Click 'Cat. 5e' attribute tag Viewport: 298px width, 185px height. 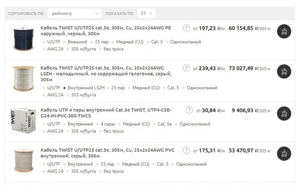165,124
